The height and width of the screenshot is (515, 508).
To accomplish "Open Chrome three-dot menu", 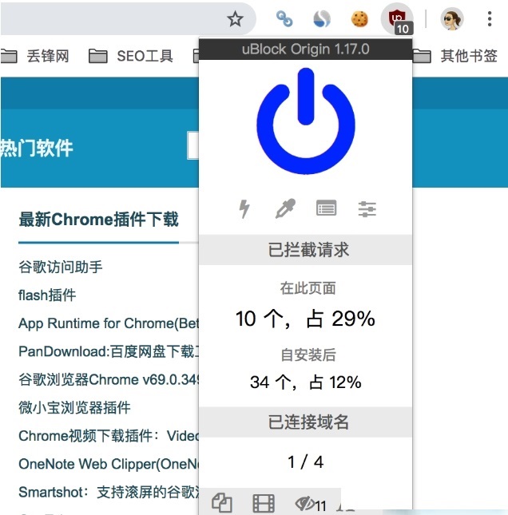I will click(x=490, y=18).
